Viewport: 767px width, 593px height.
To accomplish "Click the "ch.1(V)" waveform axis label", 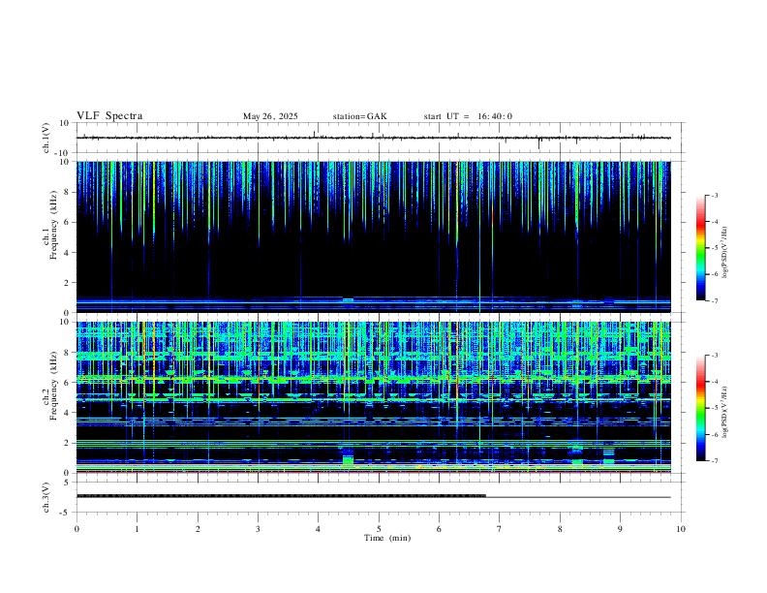I will coord(46,138).
